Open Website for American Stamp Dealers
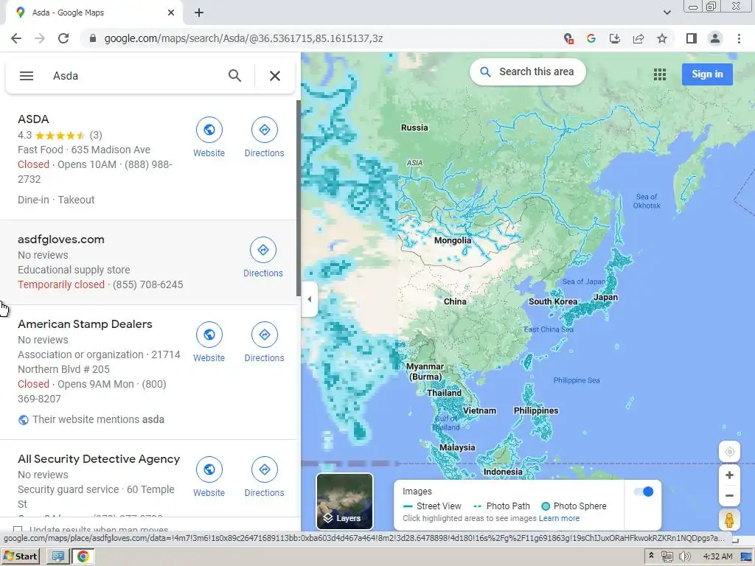The image size is (755, 566). (209, 342)
